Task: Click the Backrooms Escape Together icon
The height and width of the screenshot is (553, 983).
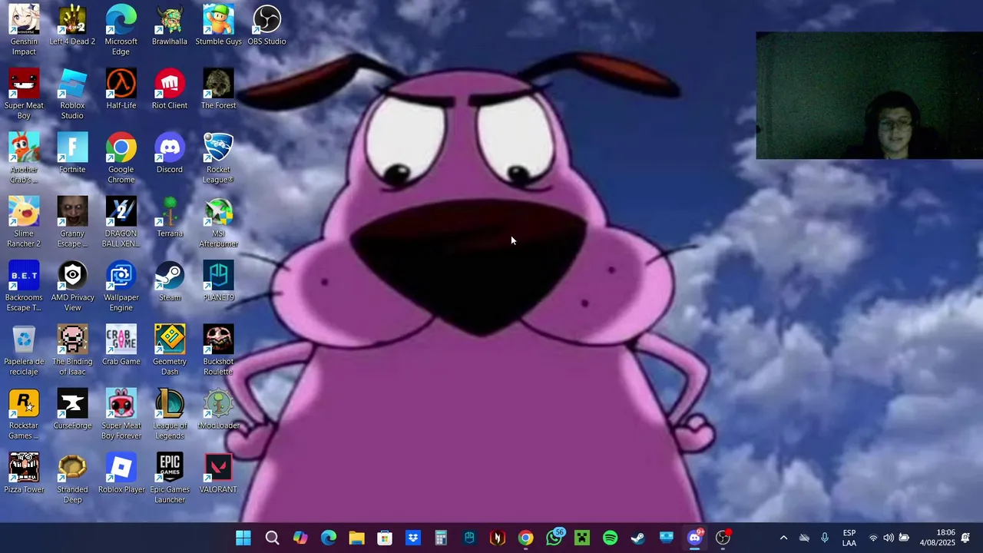Action: 24,286
